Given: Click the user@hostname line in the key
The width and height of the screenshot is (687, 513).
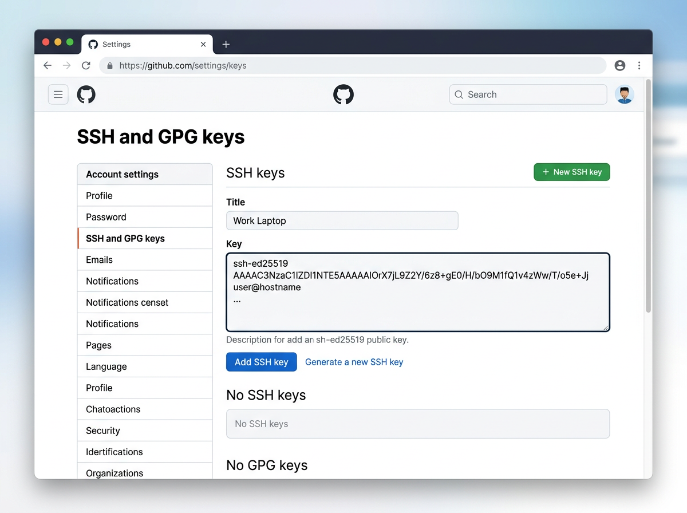Looking at the screenshot, I should tap(267, 287).
